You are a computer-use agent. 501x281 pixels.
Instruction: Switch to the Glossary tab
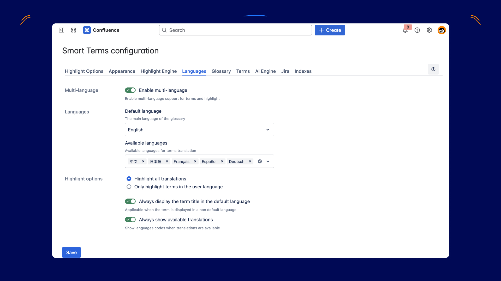pyautogui.click(x=221, y=71)
